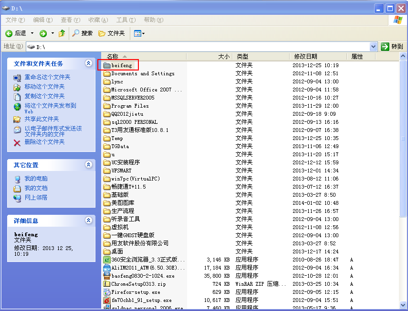
Task: Click 删除这个文件夹 link
Action: pyautogui.click(x=44, y=142)
